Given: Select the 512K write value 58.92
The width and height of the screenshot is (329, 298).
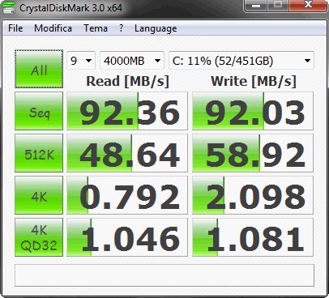Looking at the screenshot, I should [253, 153].
